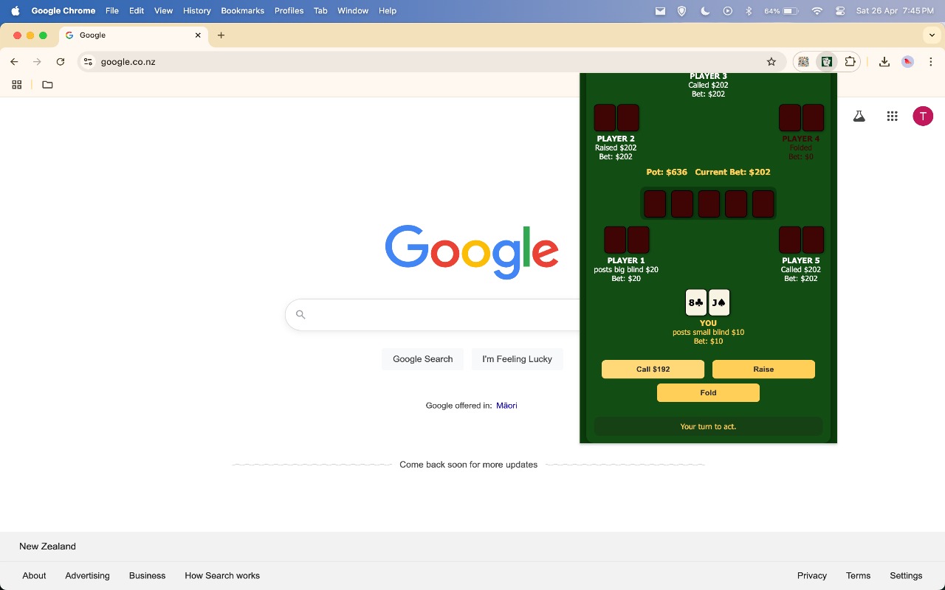Image resolution: width=945 pixels, height=590 pixels.
Task: Open the Extensions puzzle-piece menu
Action: tap(850, 62)
